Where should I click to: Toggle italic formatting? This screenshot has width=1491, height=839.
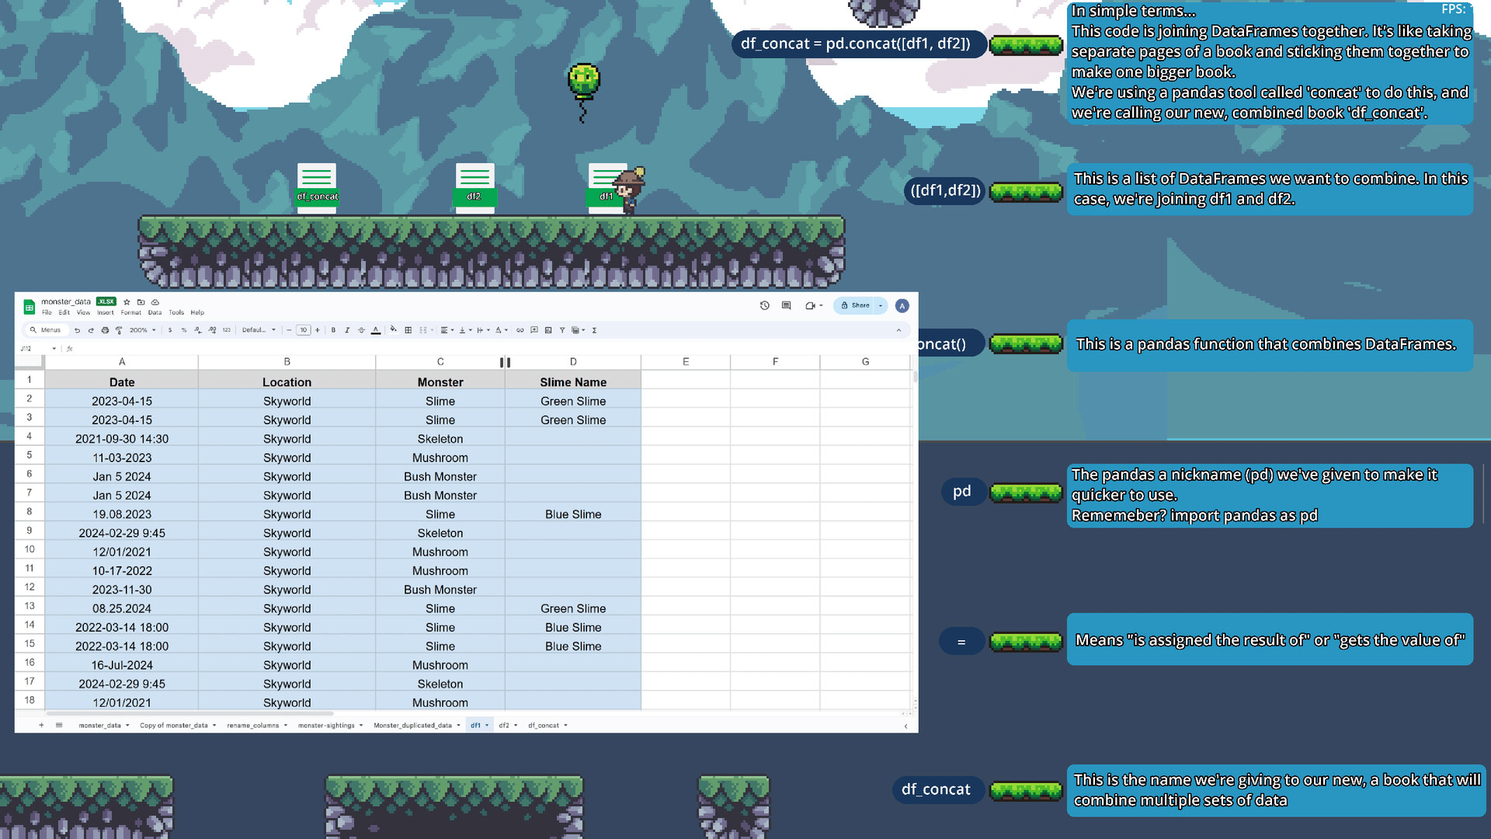[x=347, y=330]
